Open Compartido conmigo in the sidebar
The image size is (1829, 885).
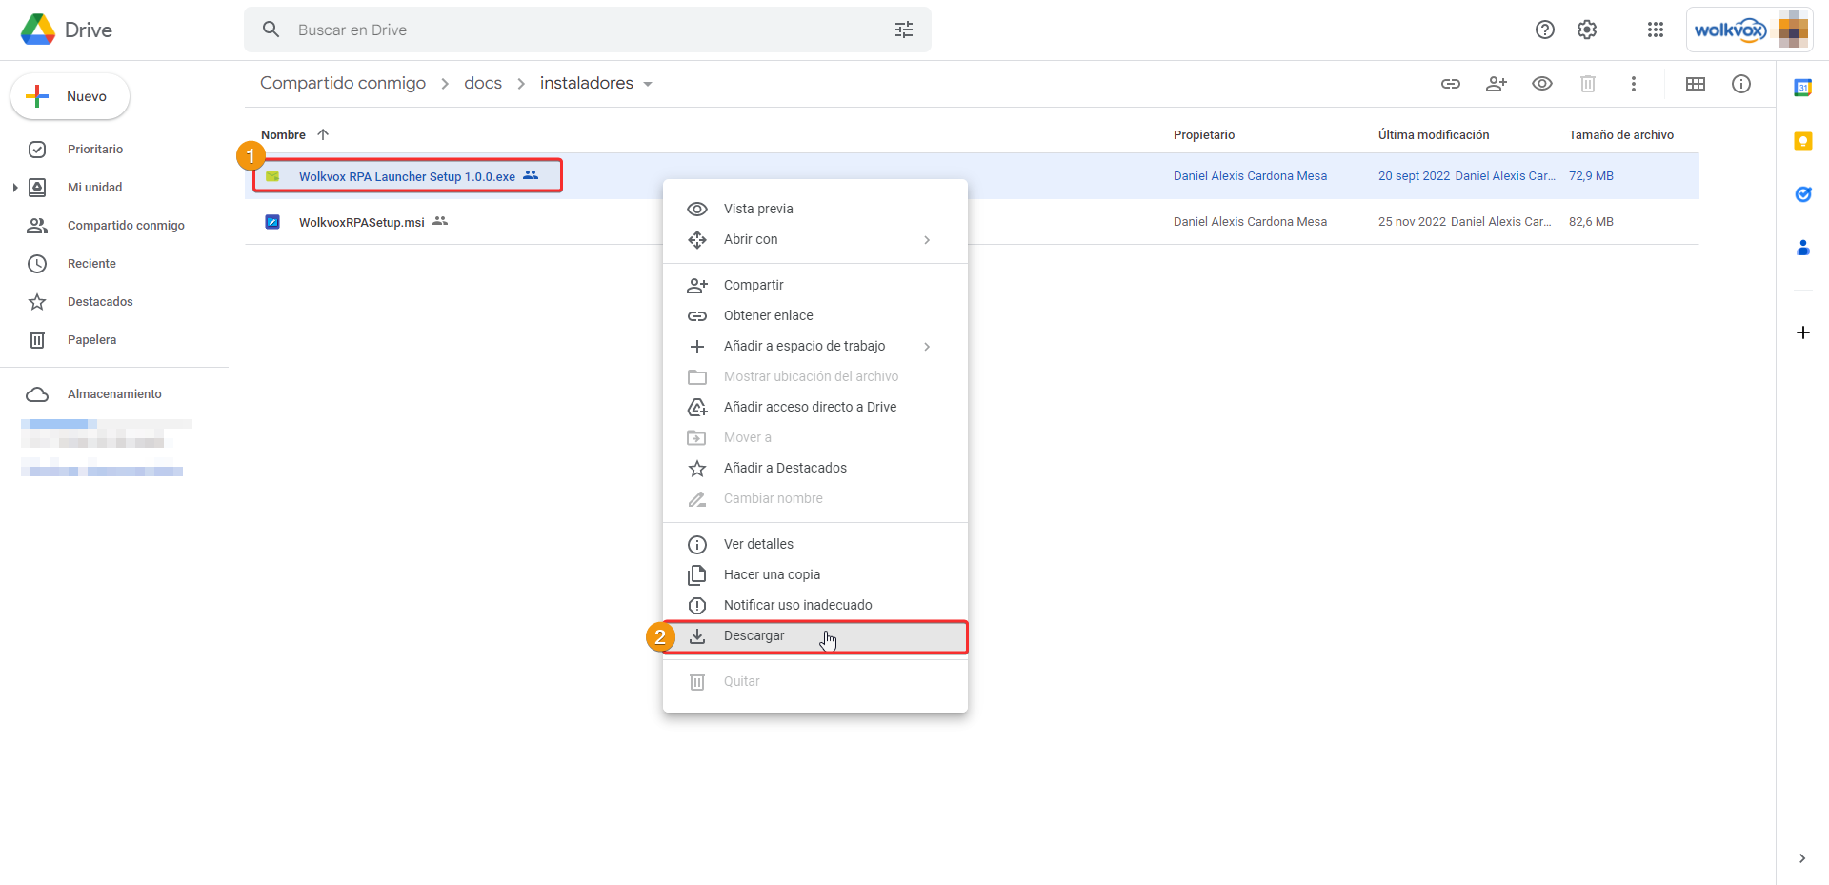click(126, 226)
